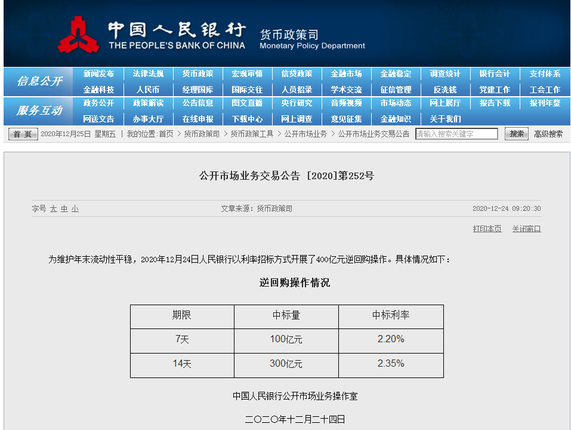Click 打印本页 to print the page
Screen dimensions: 571x430
point(486,229)
